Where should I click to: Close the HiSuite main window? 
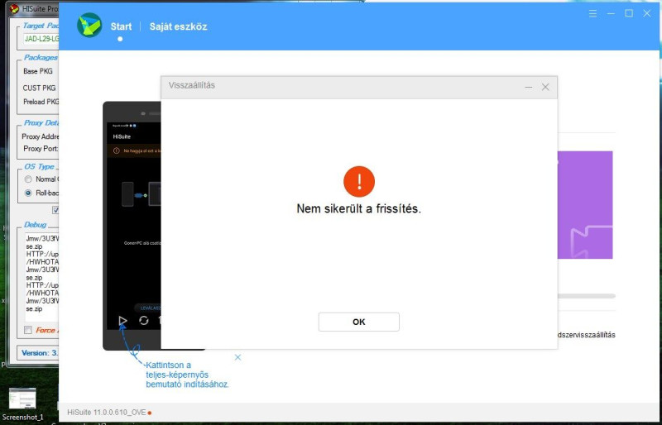point(647,13)
